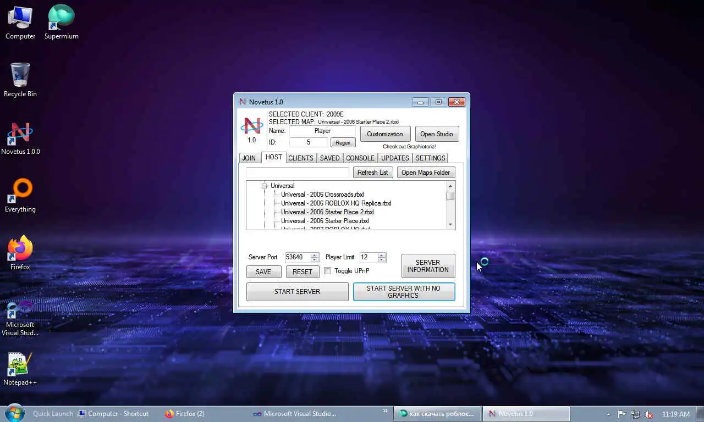Click the player ID input field
704x422 pixels.
308,142
